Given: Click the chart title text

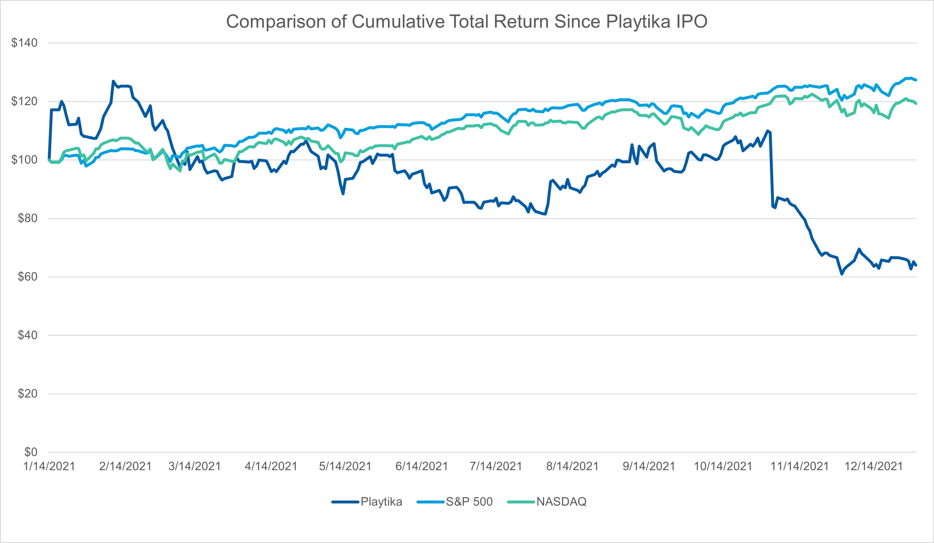Looking at the screenshot, I should pyautogui.click(x=467, y=21).
